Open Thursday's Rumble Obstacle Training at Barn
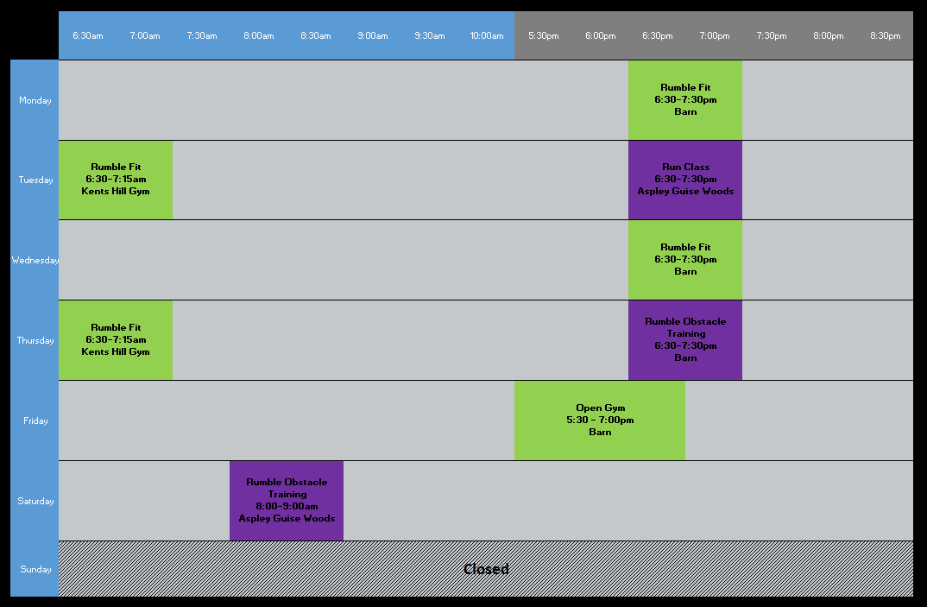The image size is (927, 607). tap(684, 339)
